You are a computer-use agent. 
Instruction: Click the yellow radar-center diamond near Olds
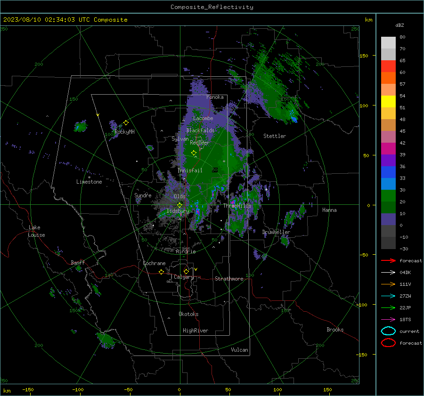pyautogui.click(x=179, y=205)
